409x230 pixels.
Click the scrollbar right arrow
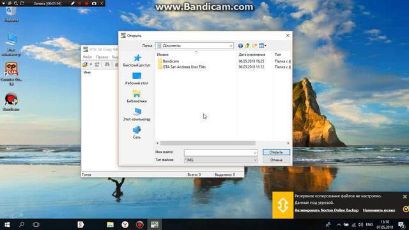(x=288, y=143)
